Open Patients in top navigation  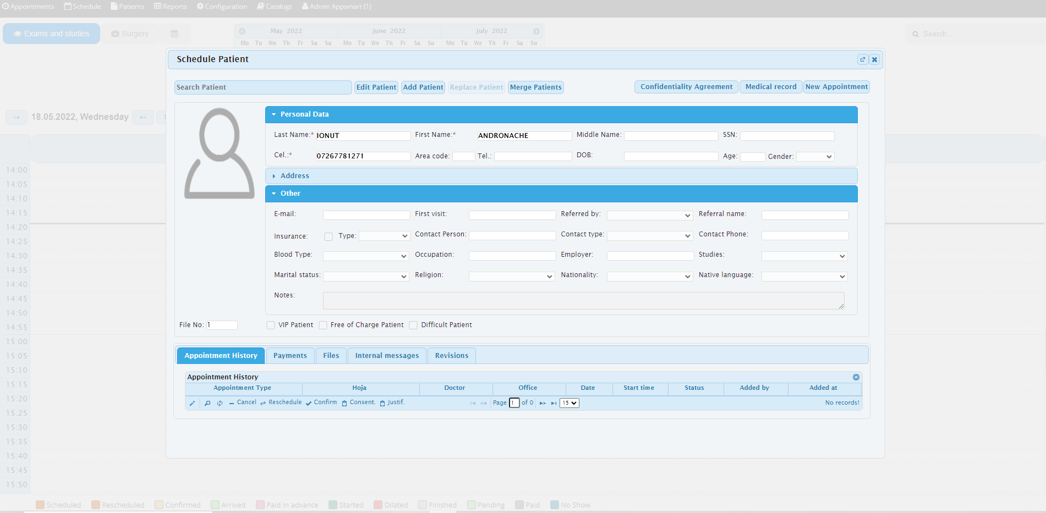point(128,7)
